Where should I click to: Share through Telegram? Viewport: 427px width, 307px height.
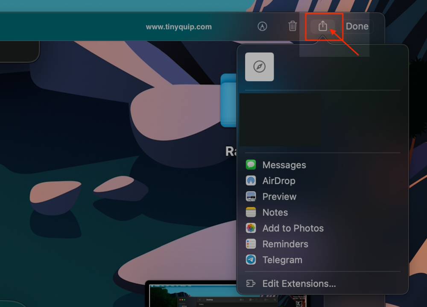click(x=282, y=260)
